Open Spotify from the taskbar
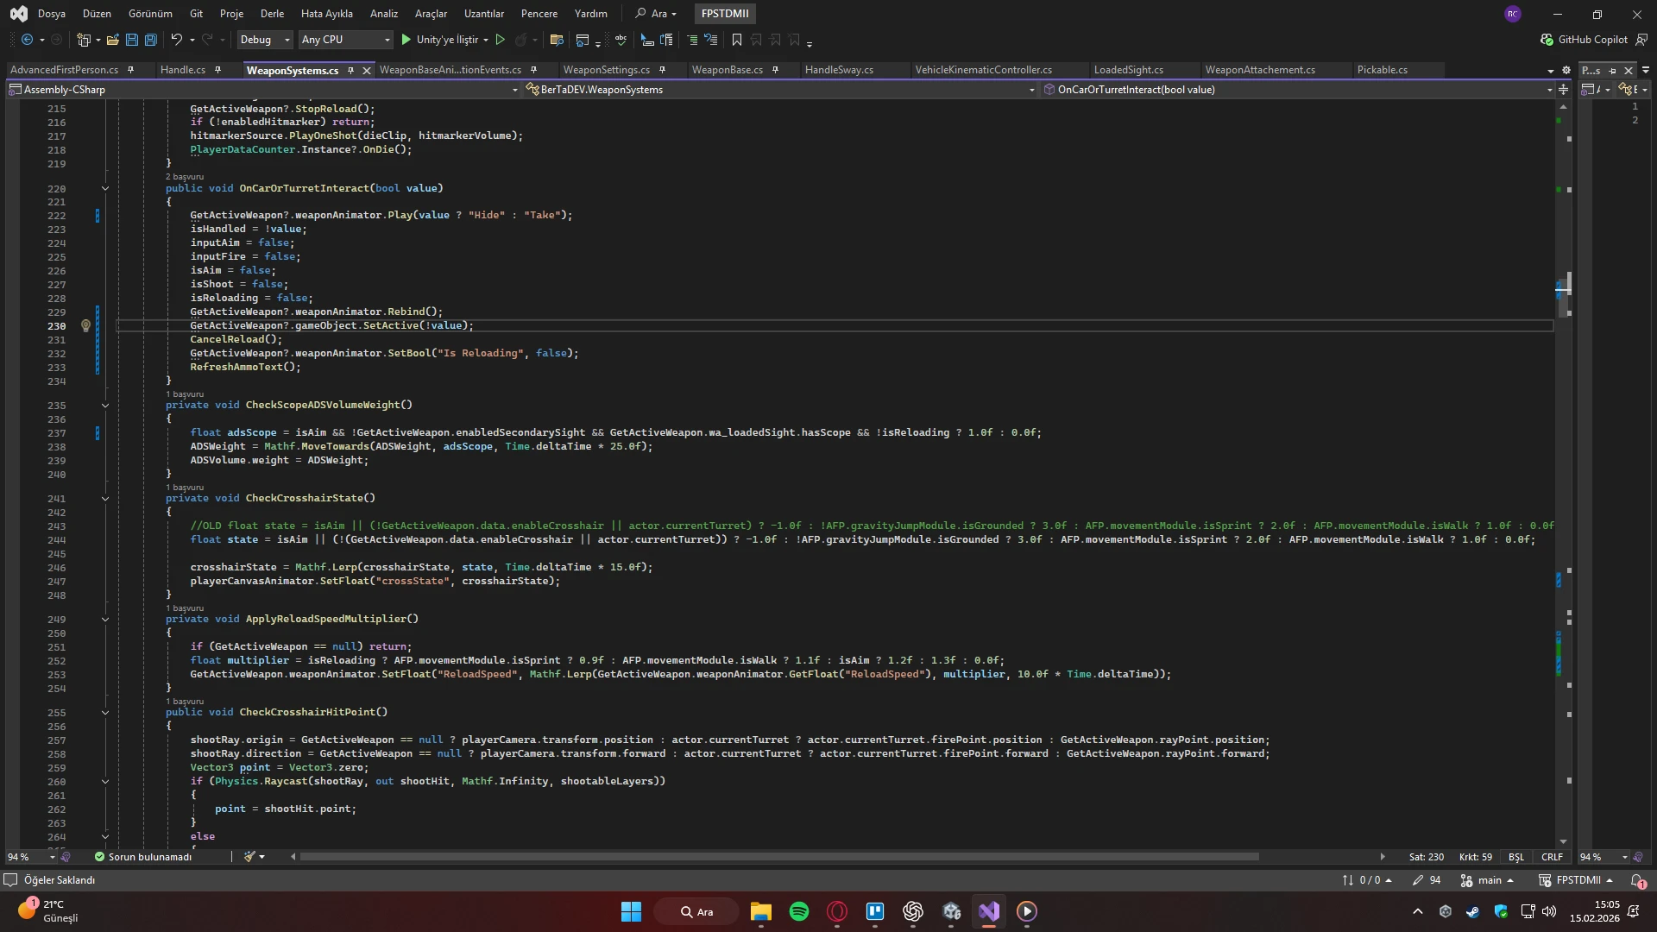The width and height of the screenshot is (1657, 932). click(x=799, y=911)
